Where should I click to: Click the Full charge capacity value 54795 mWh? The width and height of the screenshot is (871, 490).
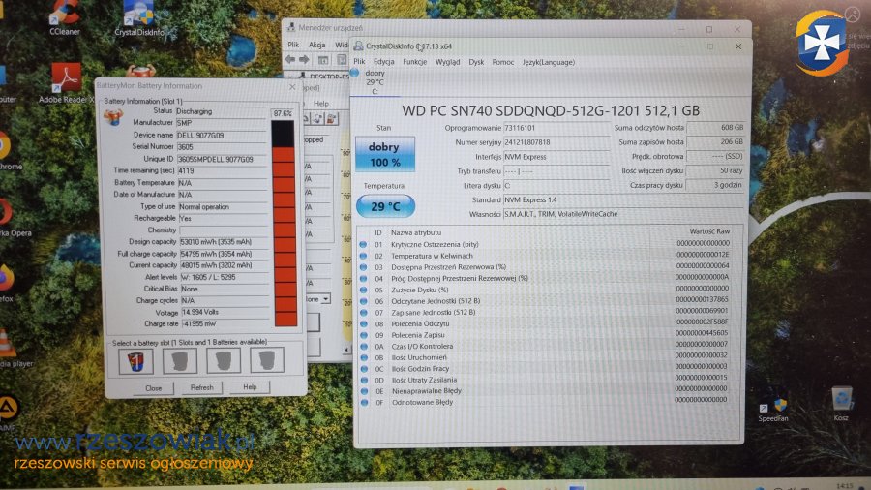click(225, 254)
